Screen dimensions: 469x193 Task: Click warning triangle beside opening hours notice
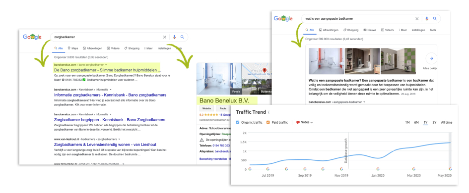201,140
